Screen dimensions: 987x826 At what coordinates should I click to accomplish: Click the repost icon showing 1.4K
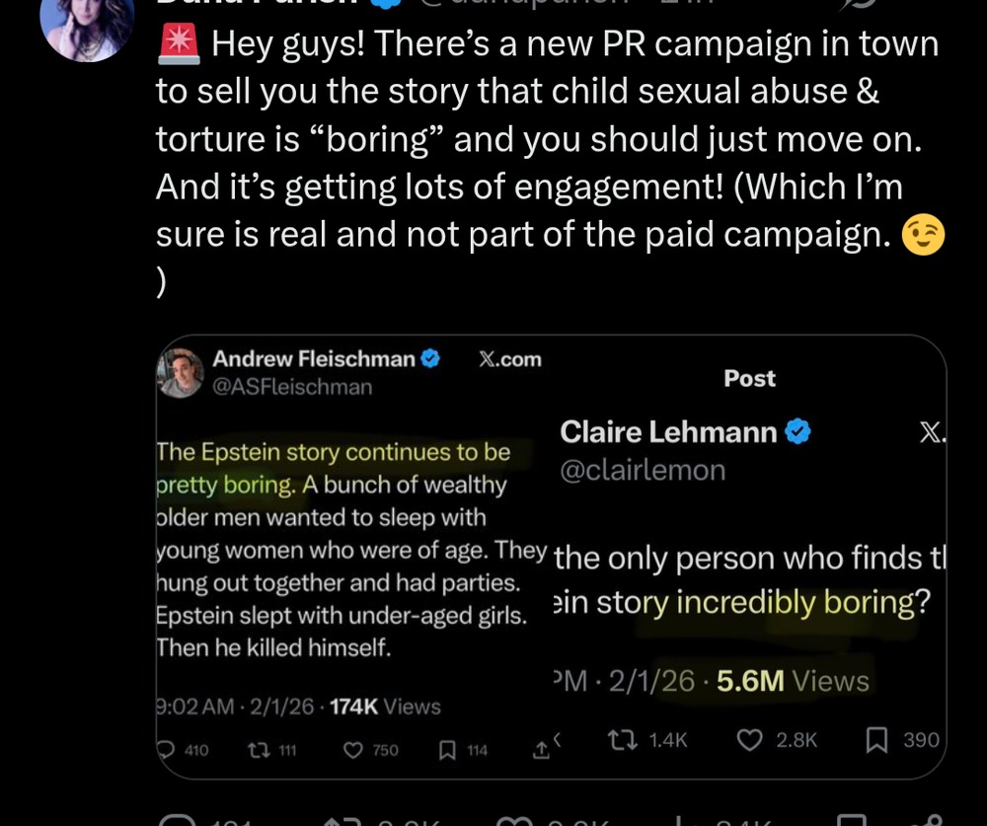[x=622, y=740]
